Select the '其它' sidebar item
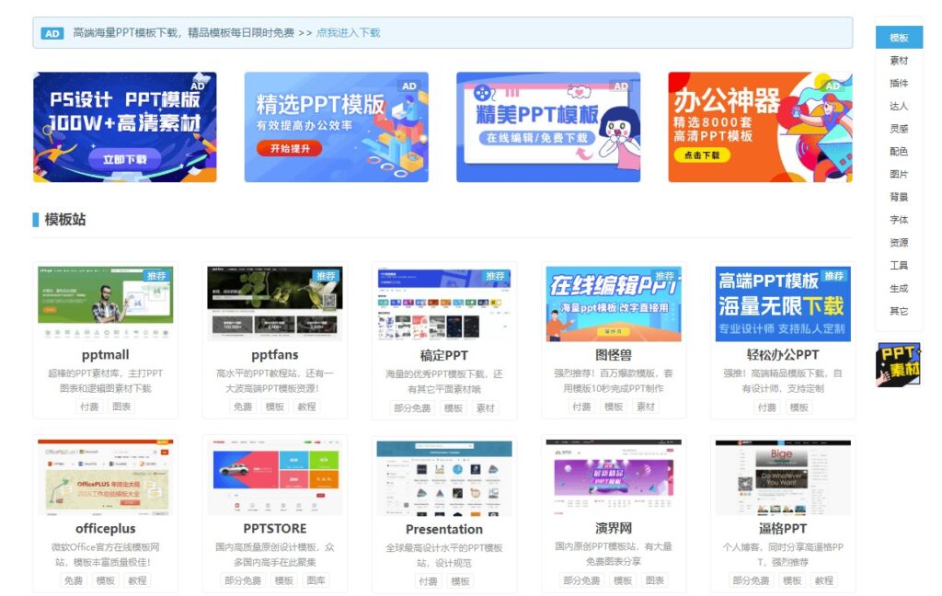This screenshot has width=942, height=596. tap(899, 311)
